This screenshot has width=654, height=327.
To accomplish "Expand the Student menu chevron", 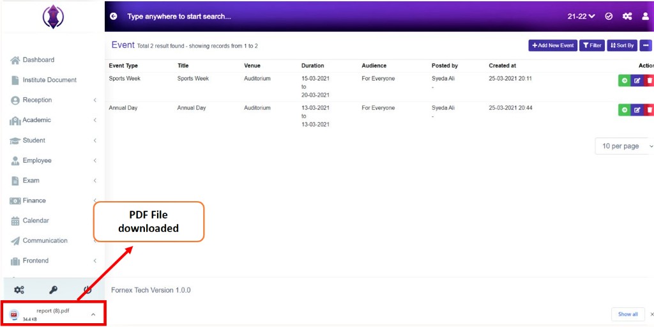I will tap(95, 141).
